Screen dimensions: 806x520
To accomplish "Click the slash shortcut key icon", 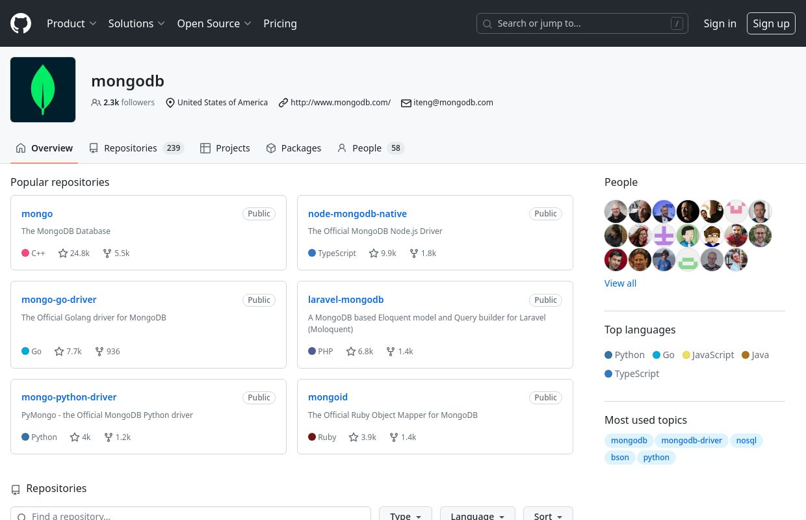I will (x=677, y=23).
